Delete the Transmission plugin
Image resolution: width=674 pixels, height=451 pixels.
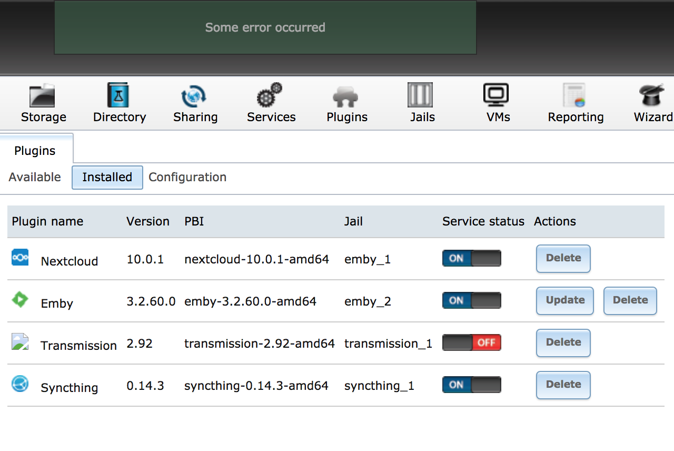point(563,342)
